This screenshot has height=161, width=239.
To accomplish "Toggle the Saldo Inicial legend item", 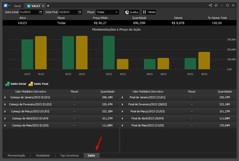I will tap(16, 84).
